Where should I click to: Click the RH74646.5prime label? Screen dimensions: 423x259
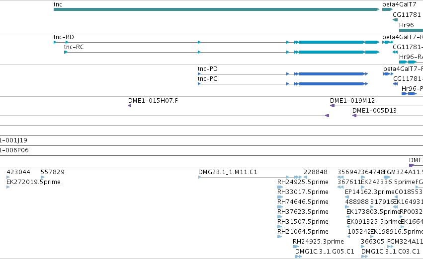pyautogui.click(x=303, y=201)
